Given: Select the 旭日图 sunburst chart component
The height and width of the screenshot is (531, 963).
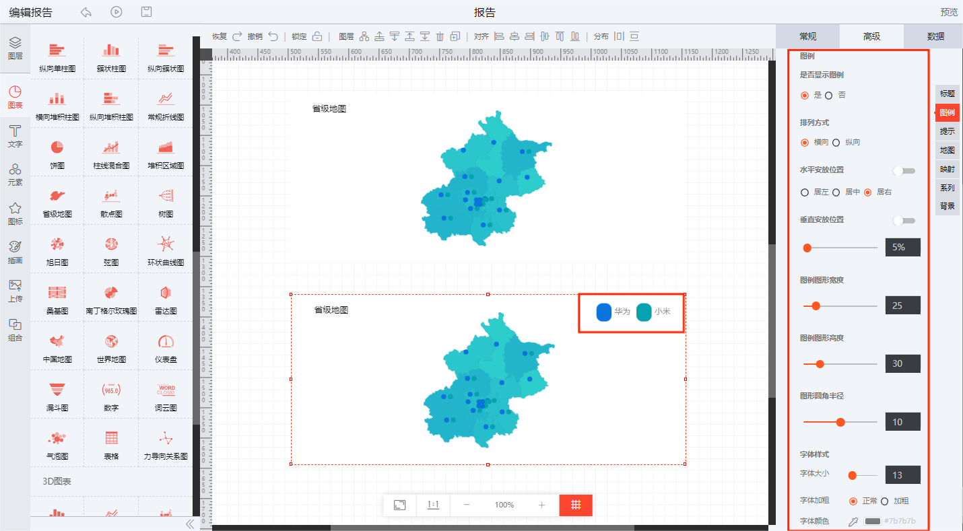Looking at the screenshot, I should (57, 250).
